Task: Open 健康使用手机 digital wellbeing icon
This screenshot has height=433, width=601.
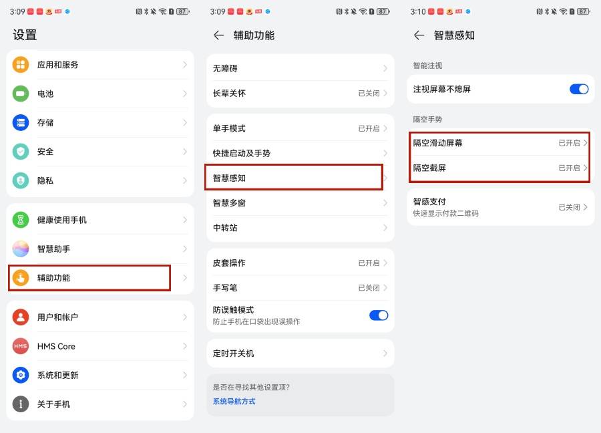Action: 20,219
